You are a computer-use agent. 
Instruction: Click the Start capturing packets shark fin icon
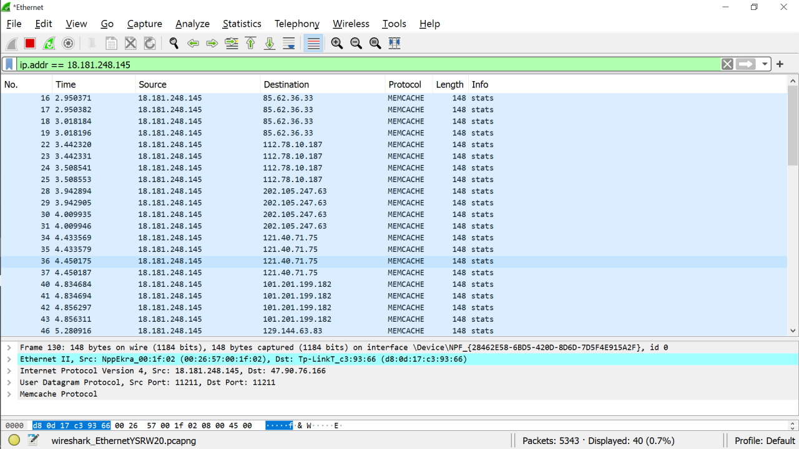pyautogui.click(x=11, y=44)
